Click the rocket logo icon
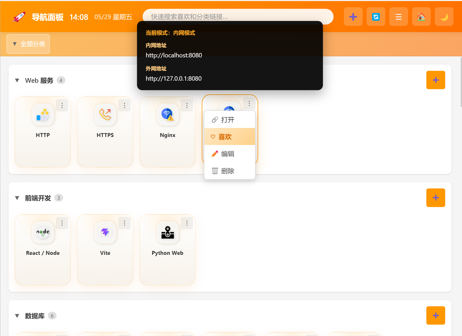Viewport: 462px width, 336px height. 19,17
